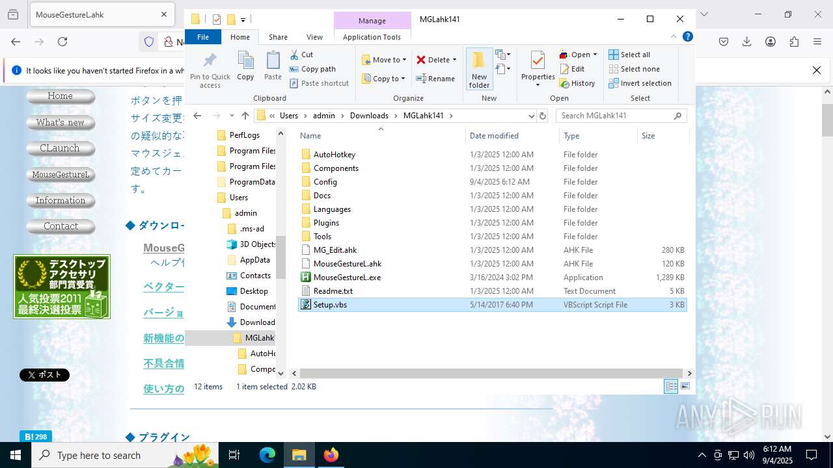Open Firefox downloads arrow icon
This screenshot has width=833, height=468.
(x=747, y=42)
